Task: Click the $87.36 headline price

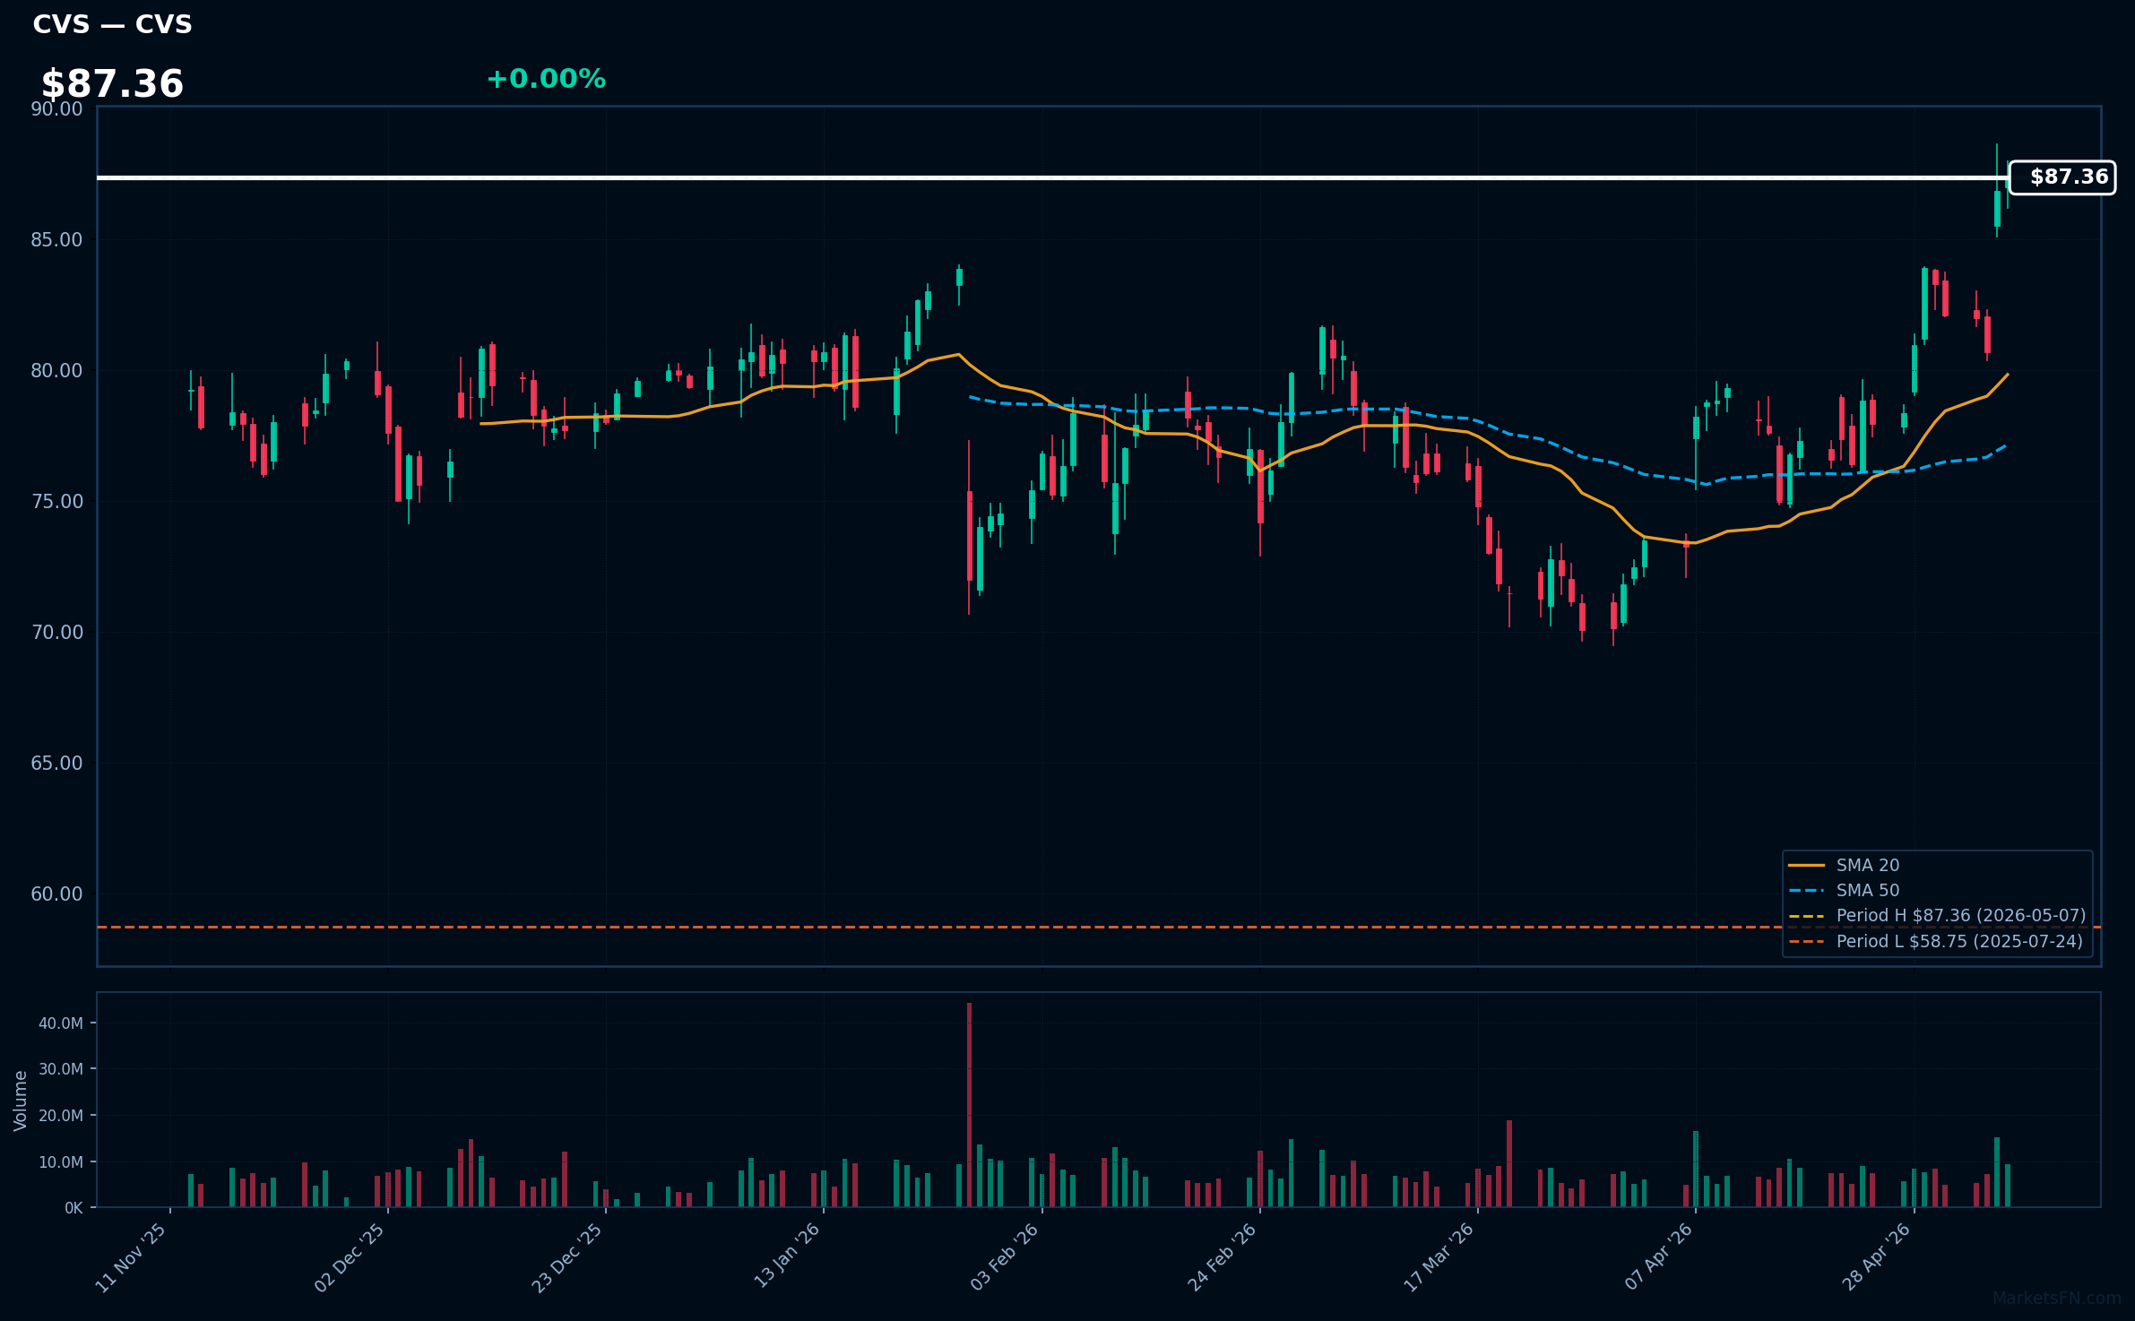Action: pos(112,84)
